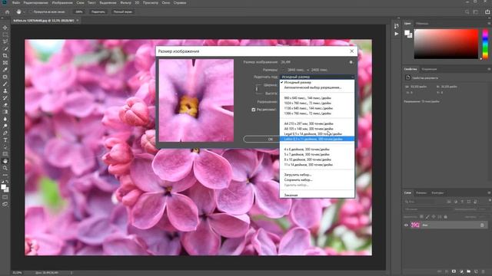Select the Quick Selection tool
Screen dimensions: 492x276
pyautogui.click(x=5, y=48)
